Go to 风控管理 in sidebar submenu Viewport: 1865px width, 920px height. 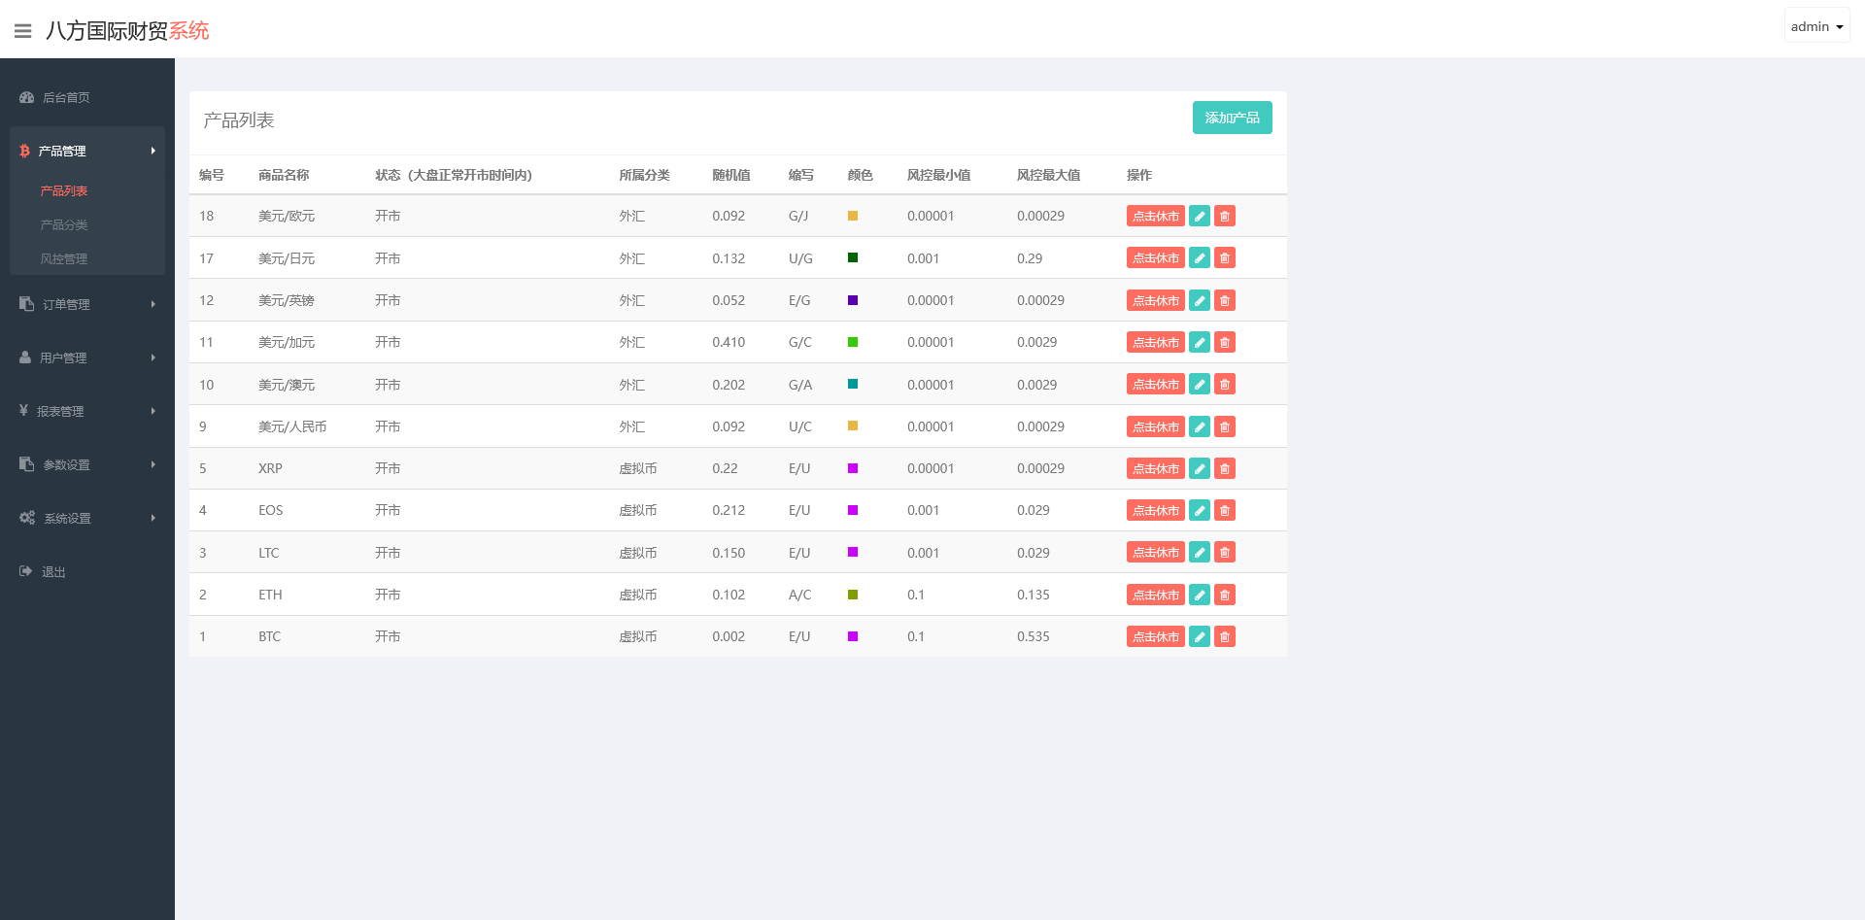click(x=64, y=258)
